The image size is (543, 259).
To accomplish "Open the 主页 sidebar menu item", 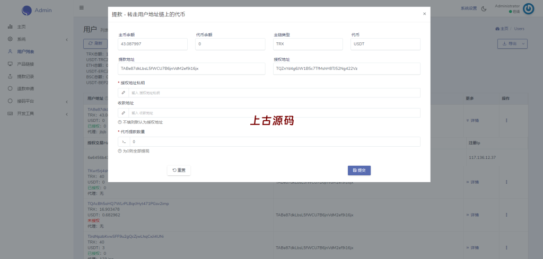I will 21,26.
